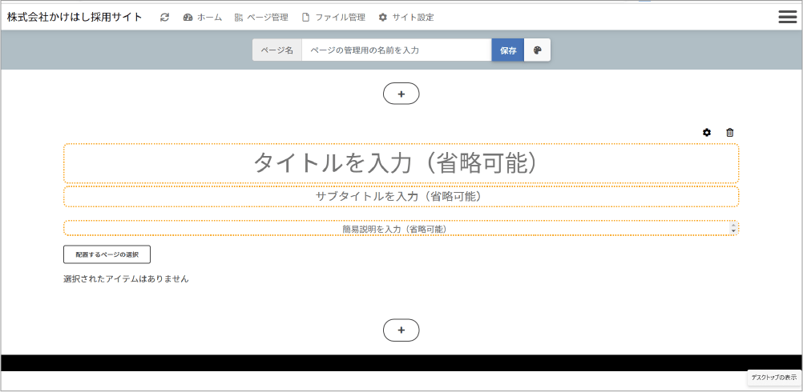Open ファイル管理 menu item

(333, 18)
